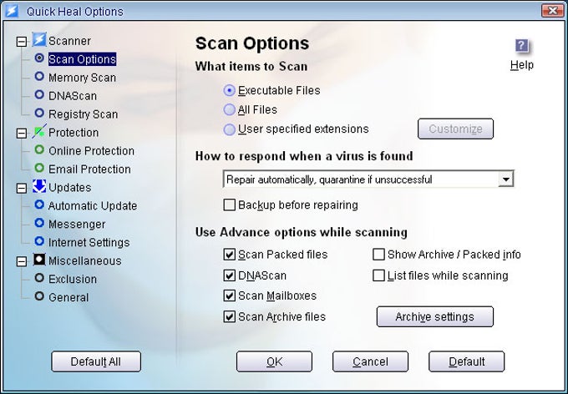Click the Updates category label
This screenshot has height=394, width=568.
pos(69,188)
